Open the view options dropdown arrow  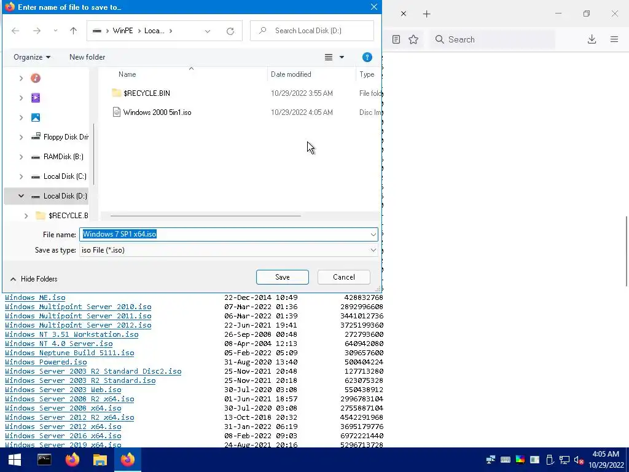click(342, 57)
